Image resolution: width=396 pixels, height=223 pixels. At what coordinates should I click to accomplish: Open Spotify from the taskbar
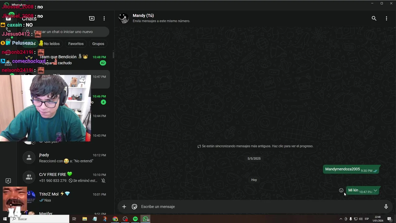click(135, 219)
